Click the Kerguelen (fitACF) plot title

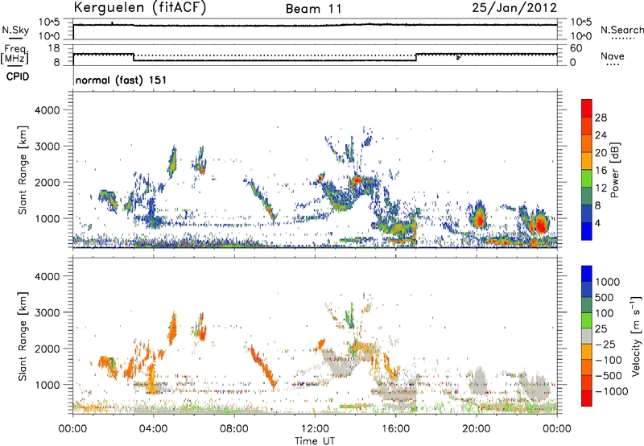139,8
